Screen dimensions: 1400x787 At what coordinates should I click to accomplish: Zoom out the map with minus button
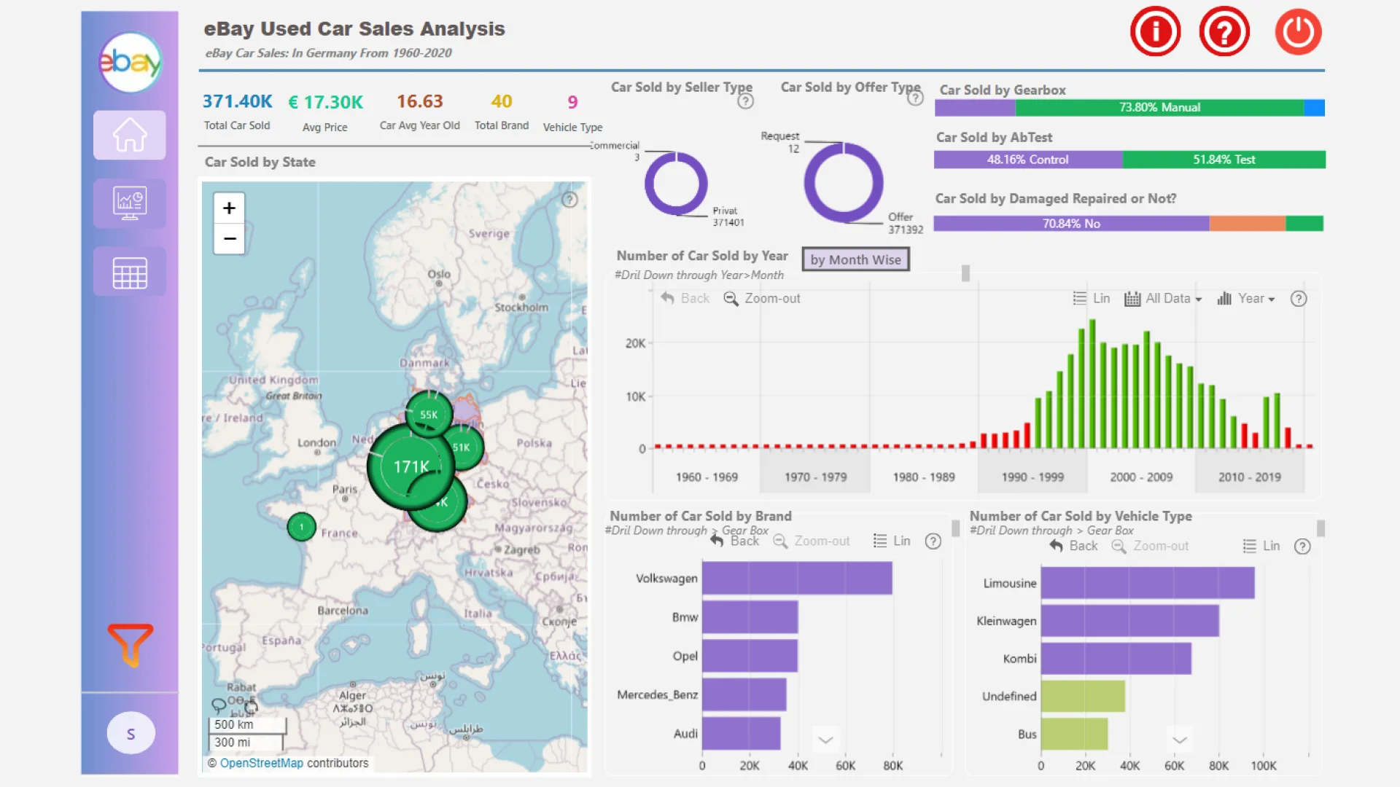229,238
